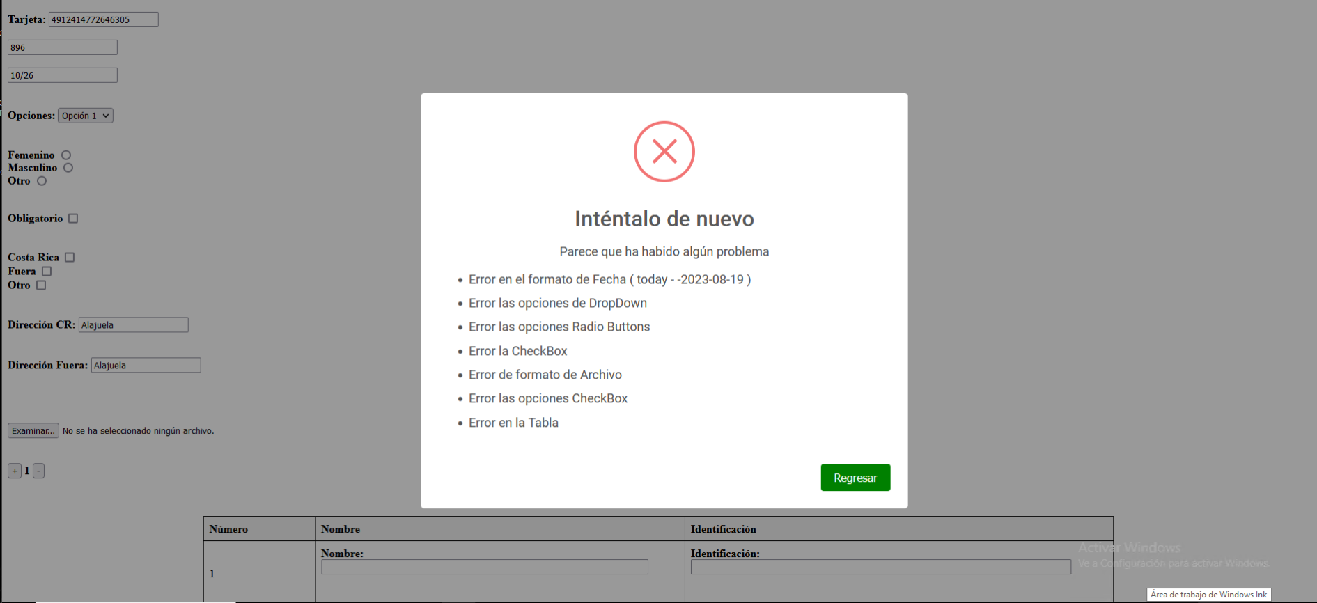The width and height of the screenshot is (1317, 603).
Task: Click the 'Error las opciones de DropDown' message
Action: pos(558,303)
